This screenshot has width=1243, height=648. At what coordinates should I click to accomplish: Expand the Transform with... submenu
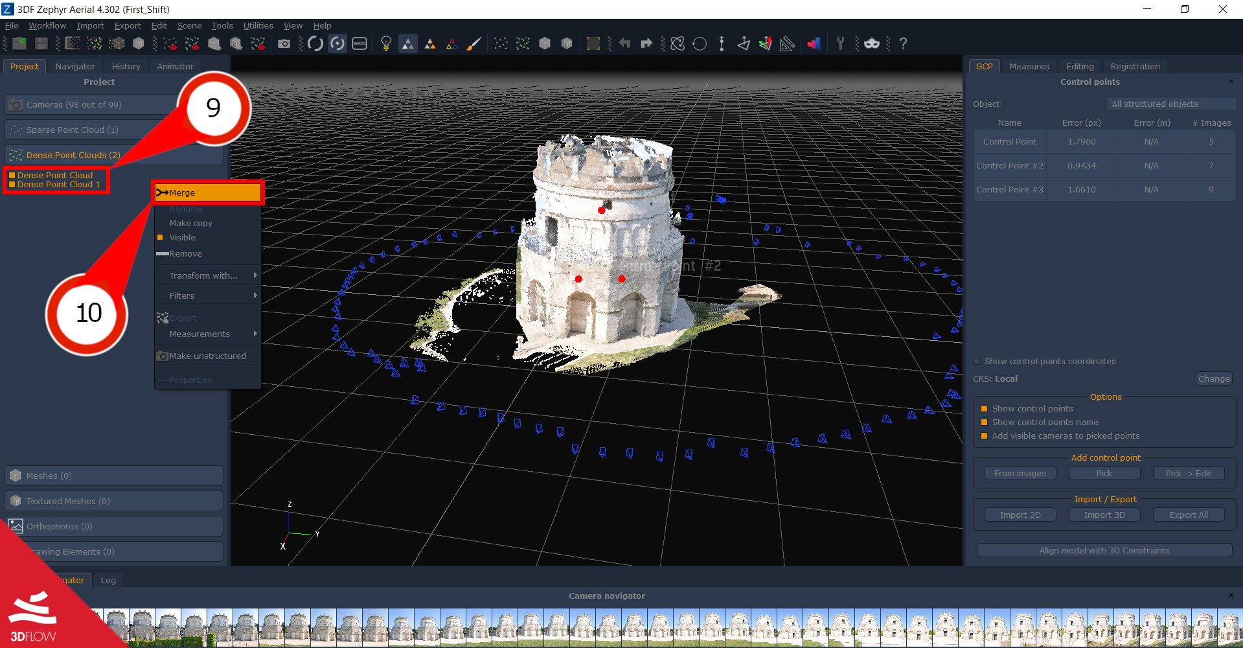pyautogui.click(x=207, y=276)
